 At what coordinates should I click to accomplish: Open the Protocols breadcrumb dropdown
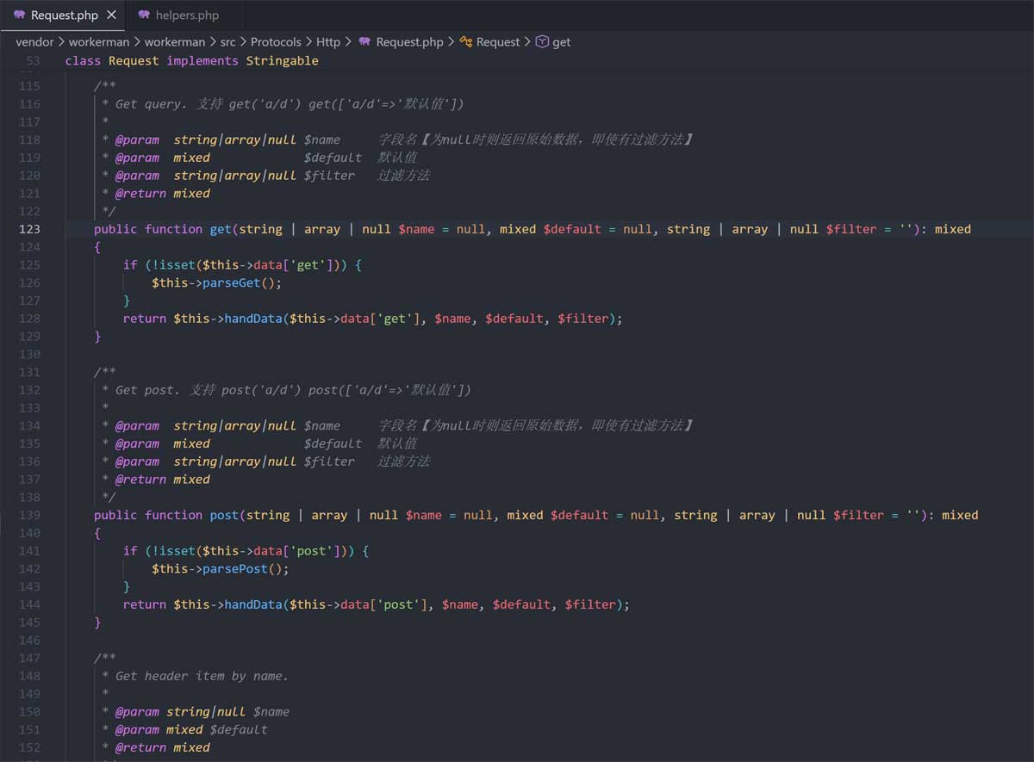276,41
